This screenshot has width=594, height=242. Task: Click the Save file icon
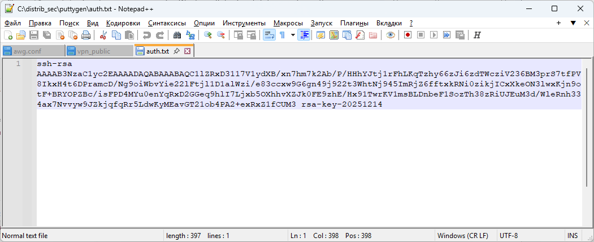[33, 35]
